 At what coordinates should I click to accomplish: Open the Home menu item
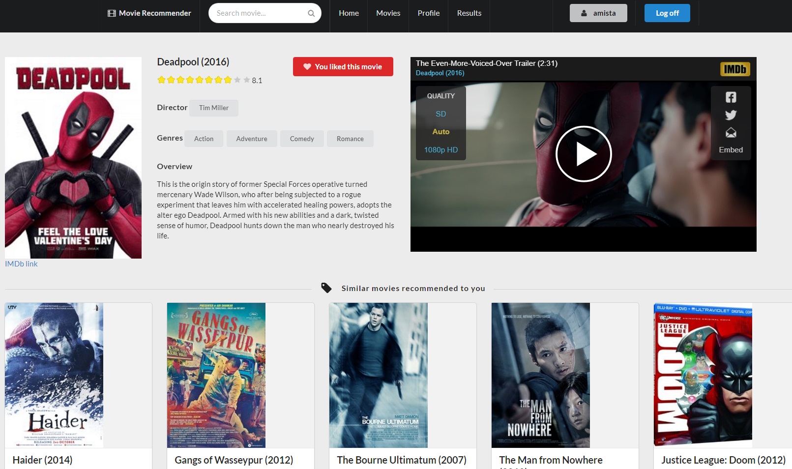(349, 13)
